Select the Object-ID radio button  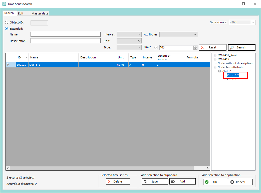click(x=7, y=22)
